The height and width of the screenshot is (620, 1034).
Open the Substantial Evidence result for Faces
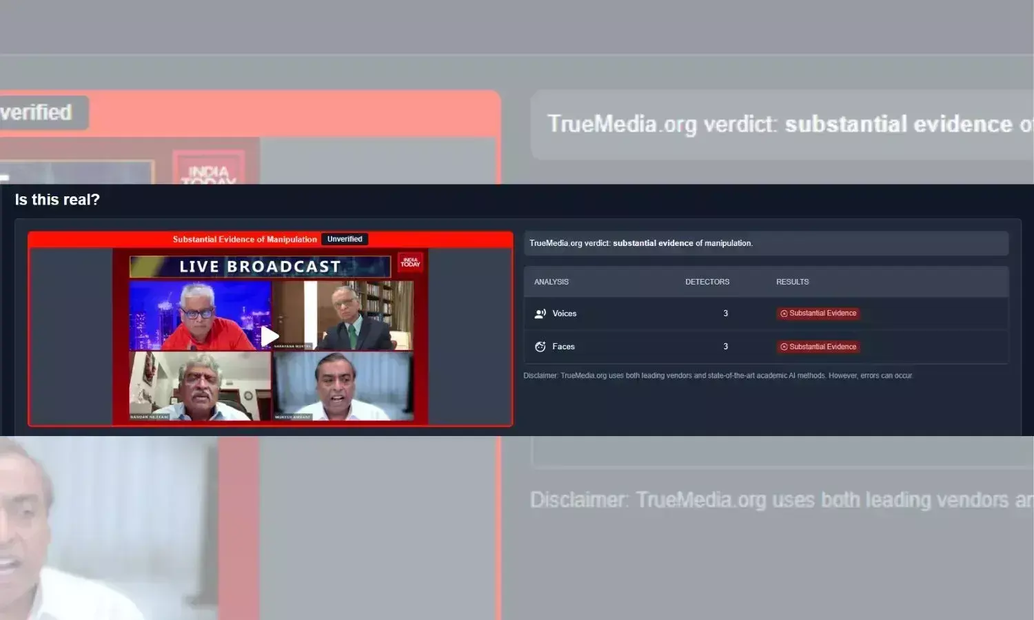point(822,347)
